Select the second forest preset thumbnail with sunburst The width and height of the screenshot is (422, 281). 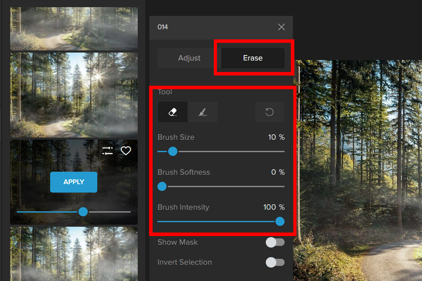click(74, 95)
